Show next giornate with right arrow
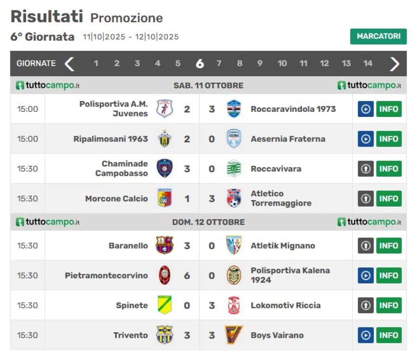The image size is (417, 359). pos(394,64)
